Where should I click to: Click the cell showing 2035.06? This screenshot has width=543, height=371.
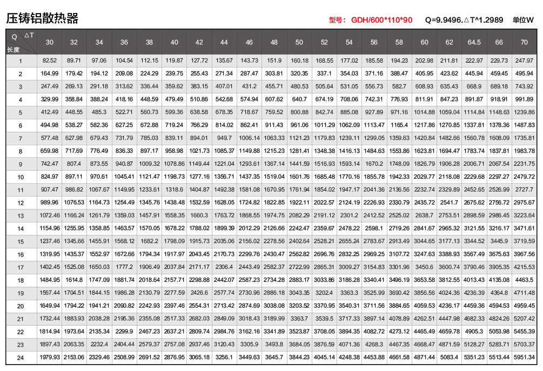coord(224,241)
